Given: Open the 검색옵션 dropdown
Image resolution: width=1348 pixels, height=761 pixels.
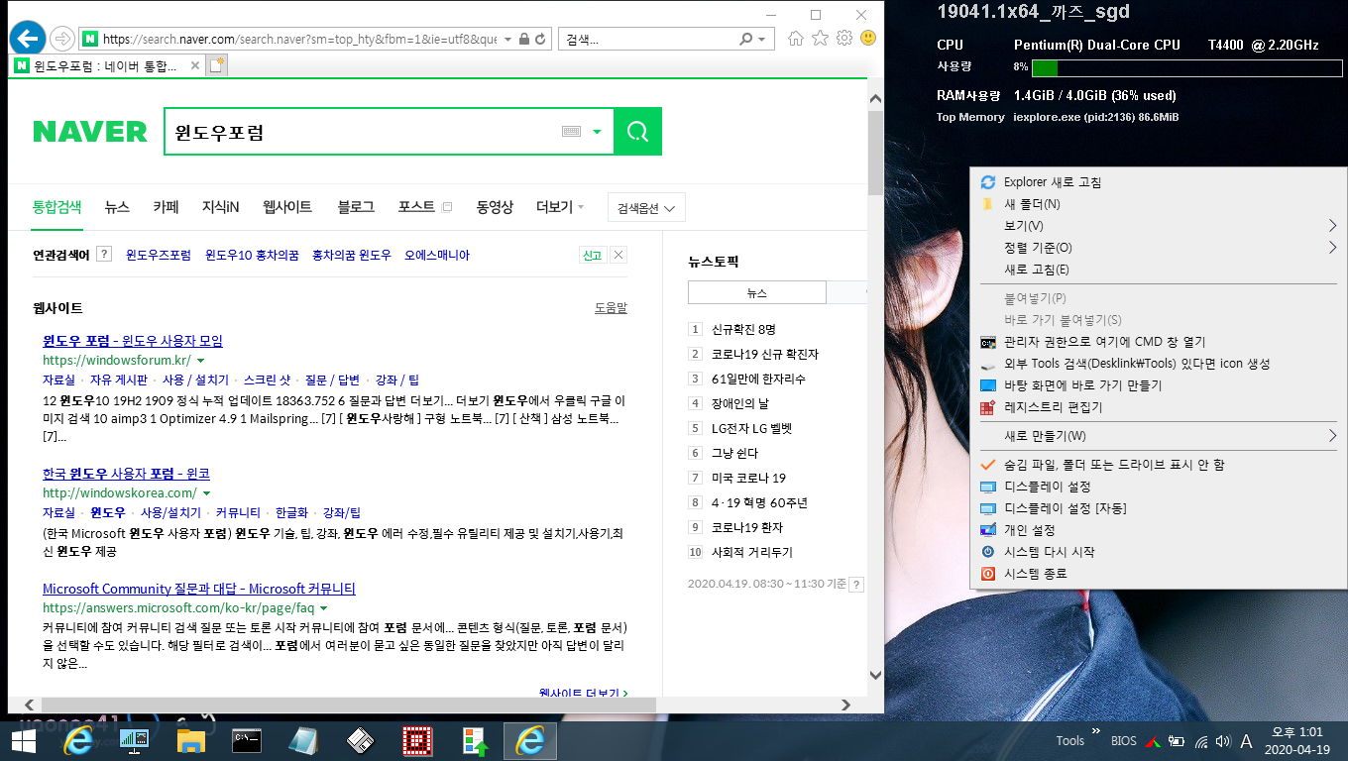Looking at the screenshot, I should pyautogui.click(x=646, y=208).
